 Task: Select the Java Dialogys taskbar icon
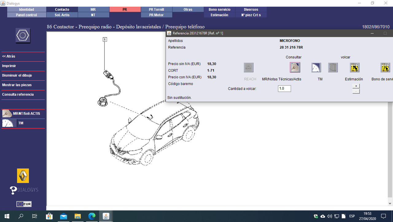point(106,216)
